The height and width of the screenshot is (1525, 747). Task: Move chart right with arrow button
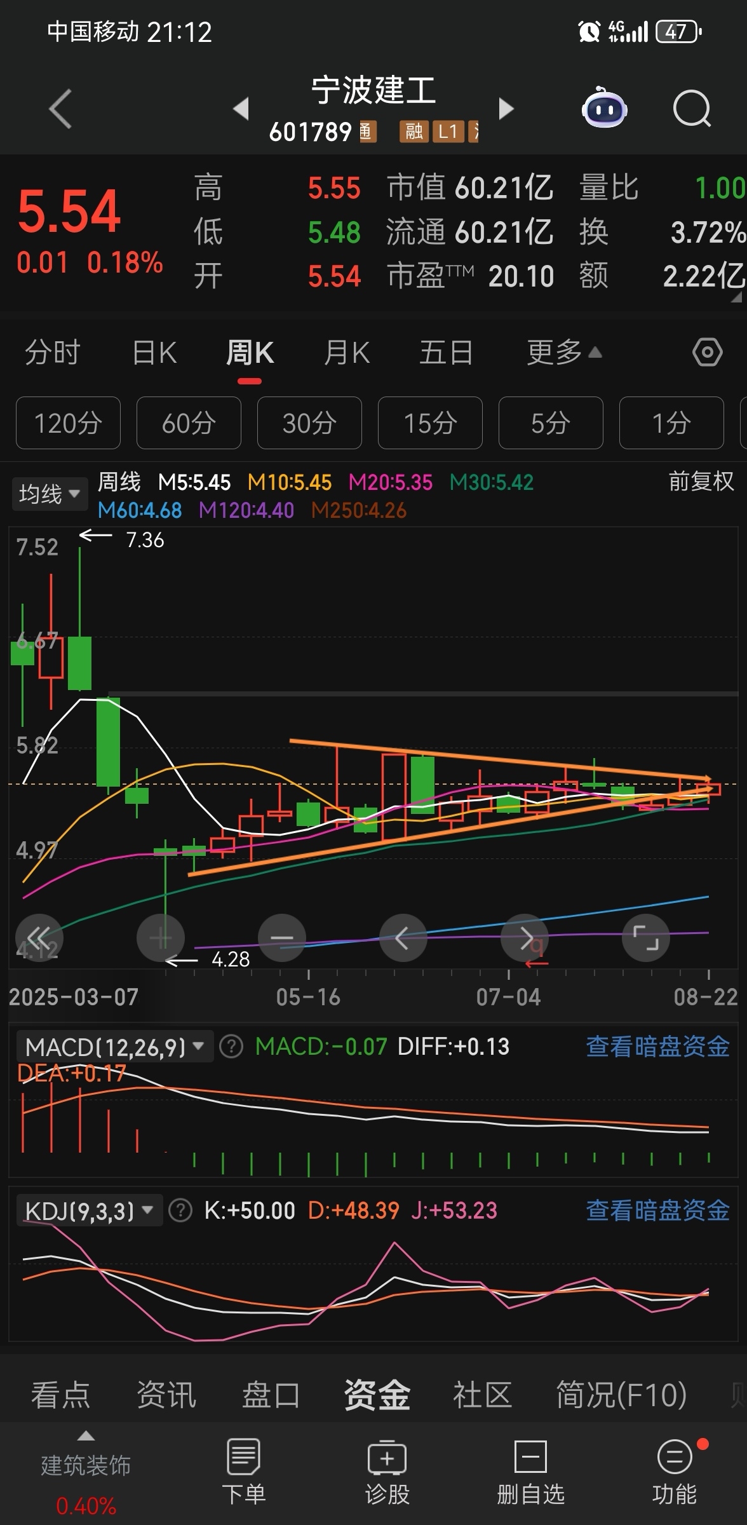(525, 938)
